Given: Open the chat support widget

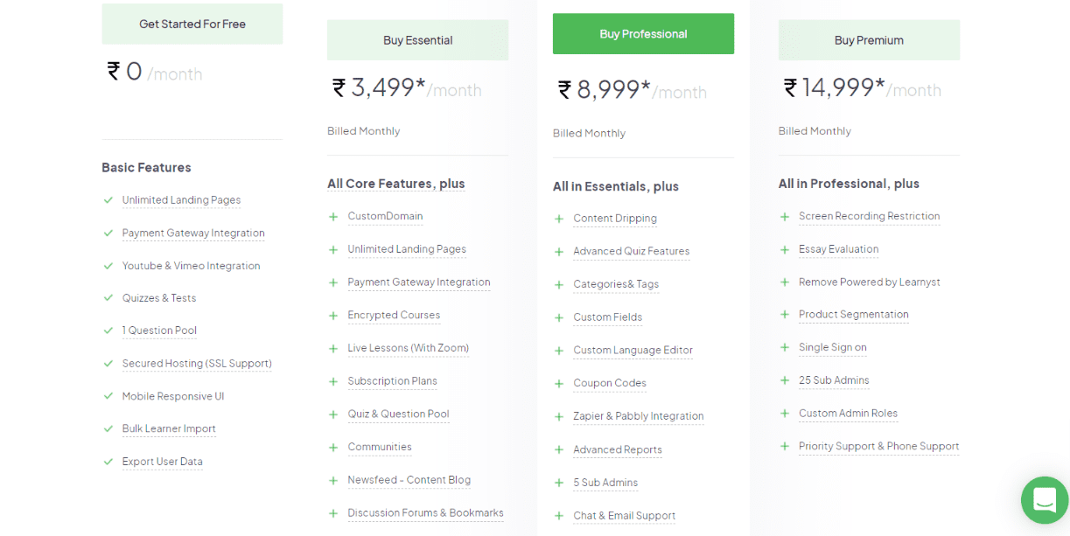Looking at the screenshot, I should 1045,500.
